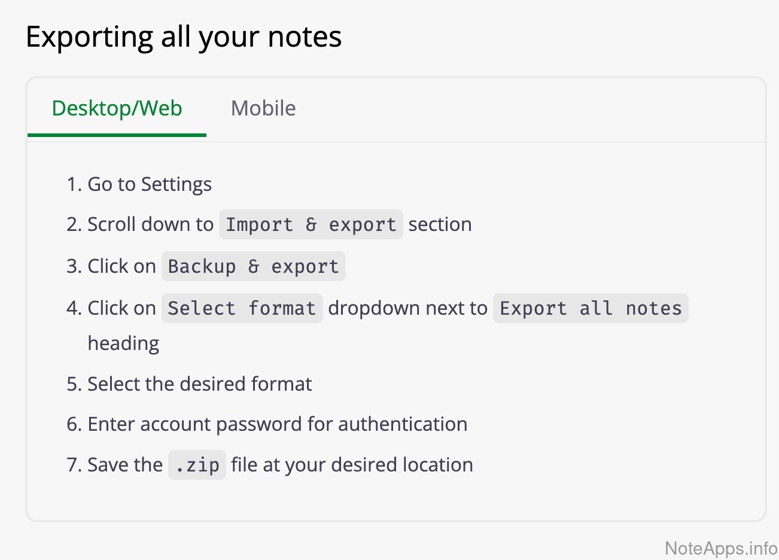Click "Save the" text in step 7
This screenshot has width=779, height=560.
125,465
